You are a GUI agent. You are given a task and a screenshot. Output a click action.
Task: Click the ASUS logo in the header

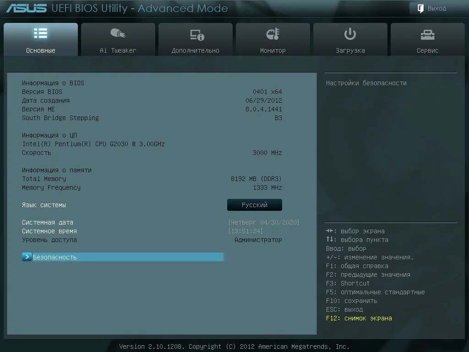pos(26,8)
